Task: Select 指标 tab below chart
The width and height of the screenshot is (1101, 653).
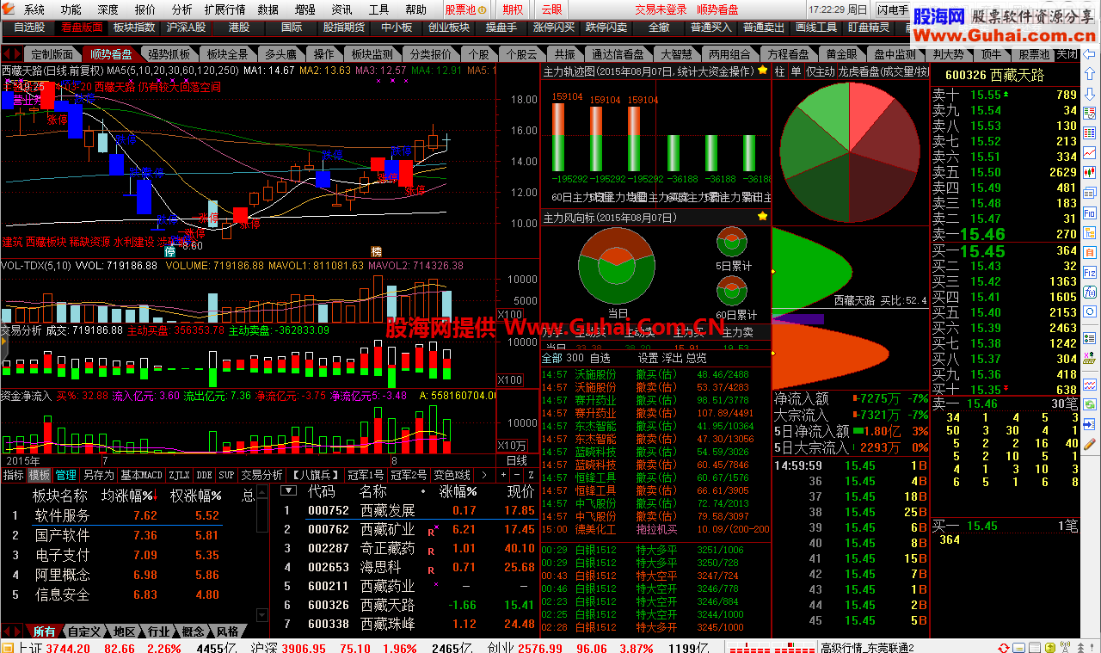Action: click(13, 475)
